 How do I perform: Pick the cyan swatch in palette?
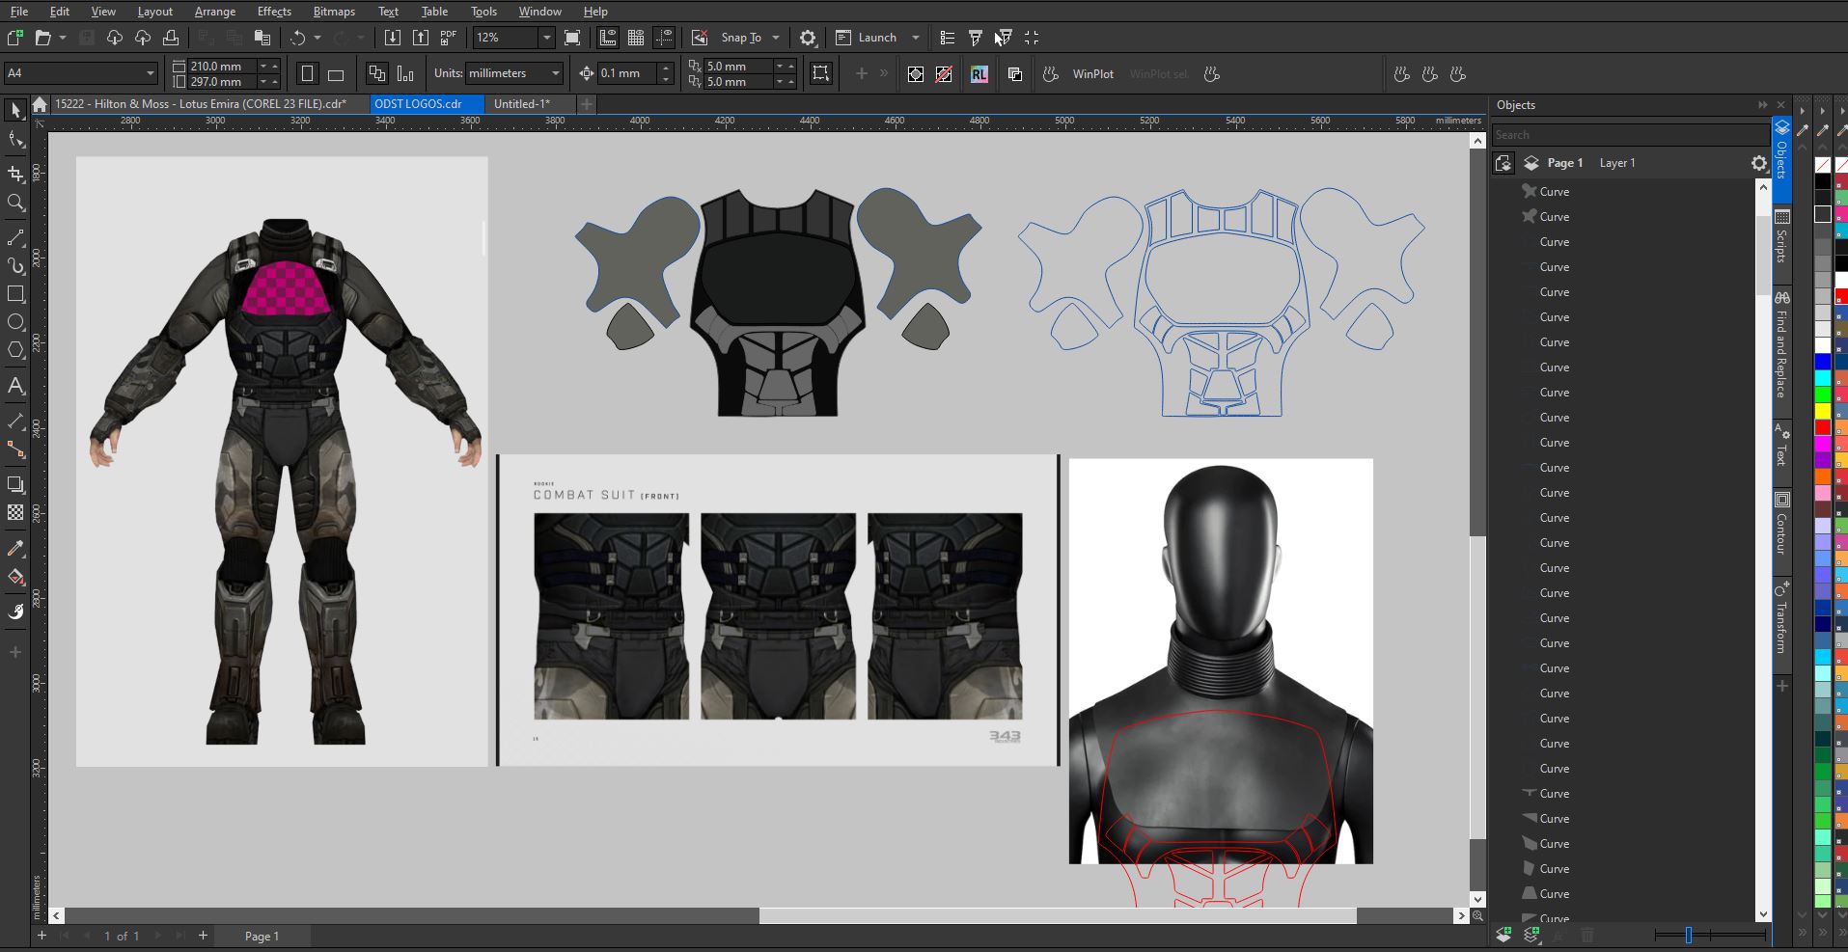1822,379
